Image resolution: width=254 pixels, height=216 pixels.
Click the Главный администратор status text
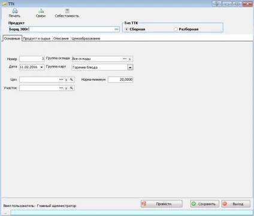point(57,206)
